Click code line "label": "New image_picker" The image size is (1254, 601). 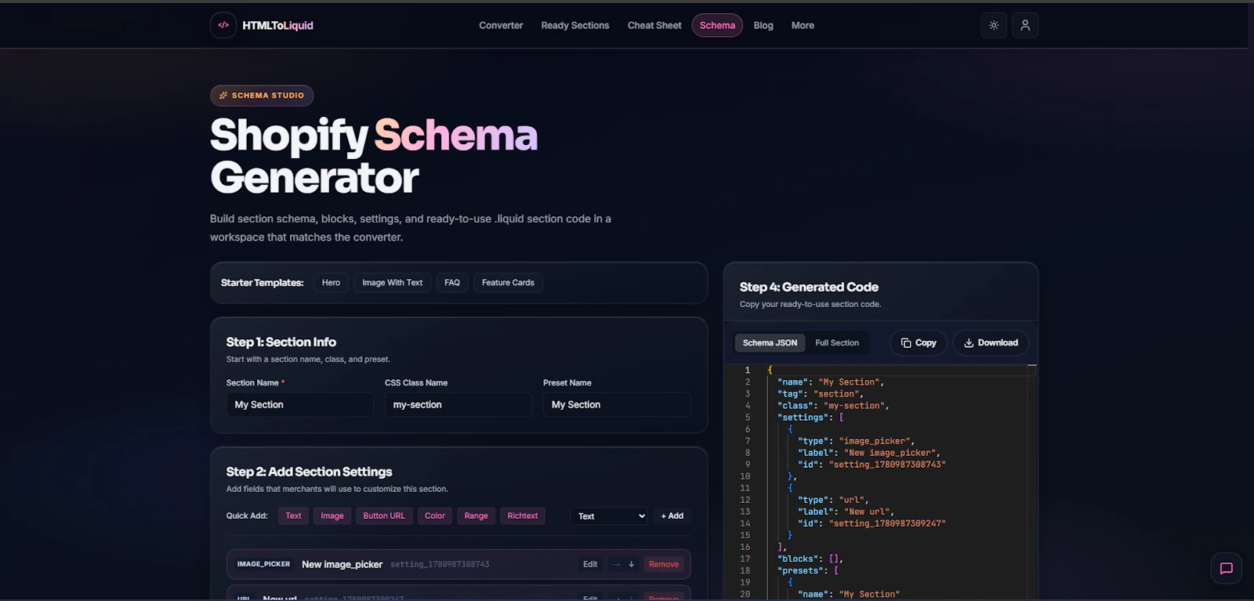(869, 453)
